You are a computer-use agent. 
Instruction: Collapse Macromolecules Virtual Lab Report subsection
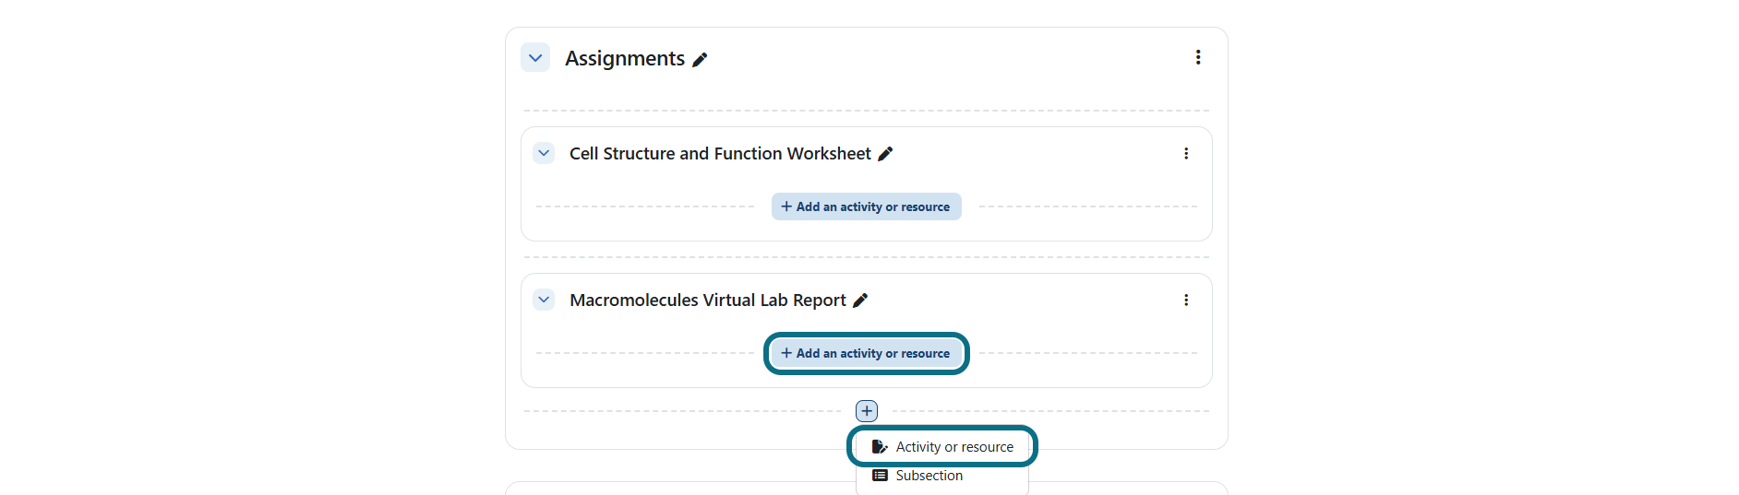pyautogui.click(x=544, y=300)
